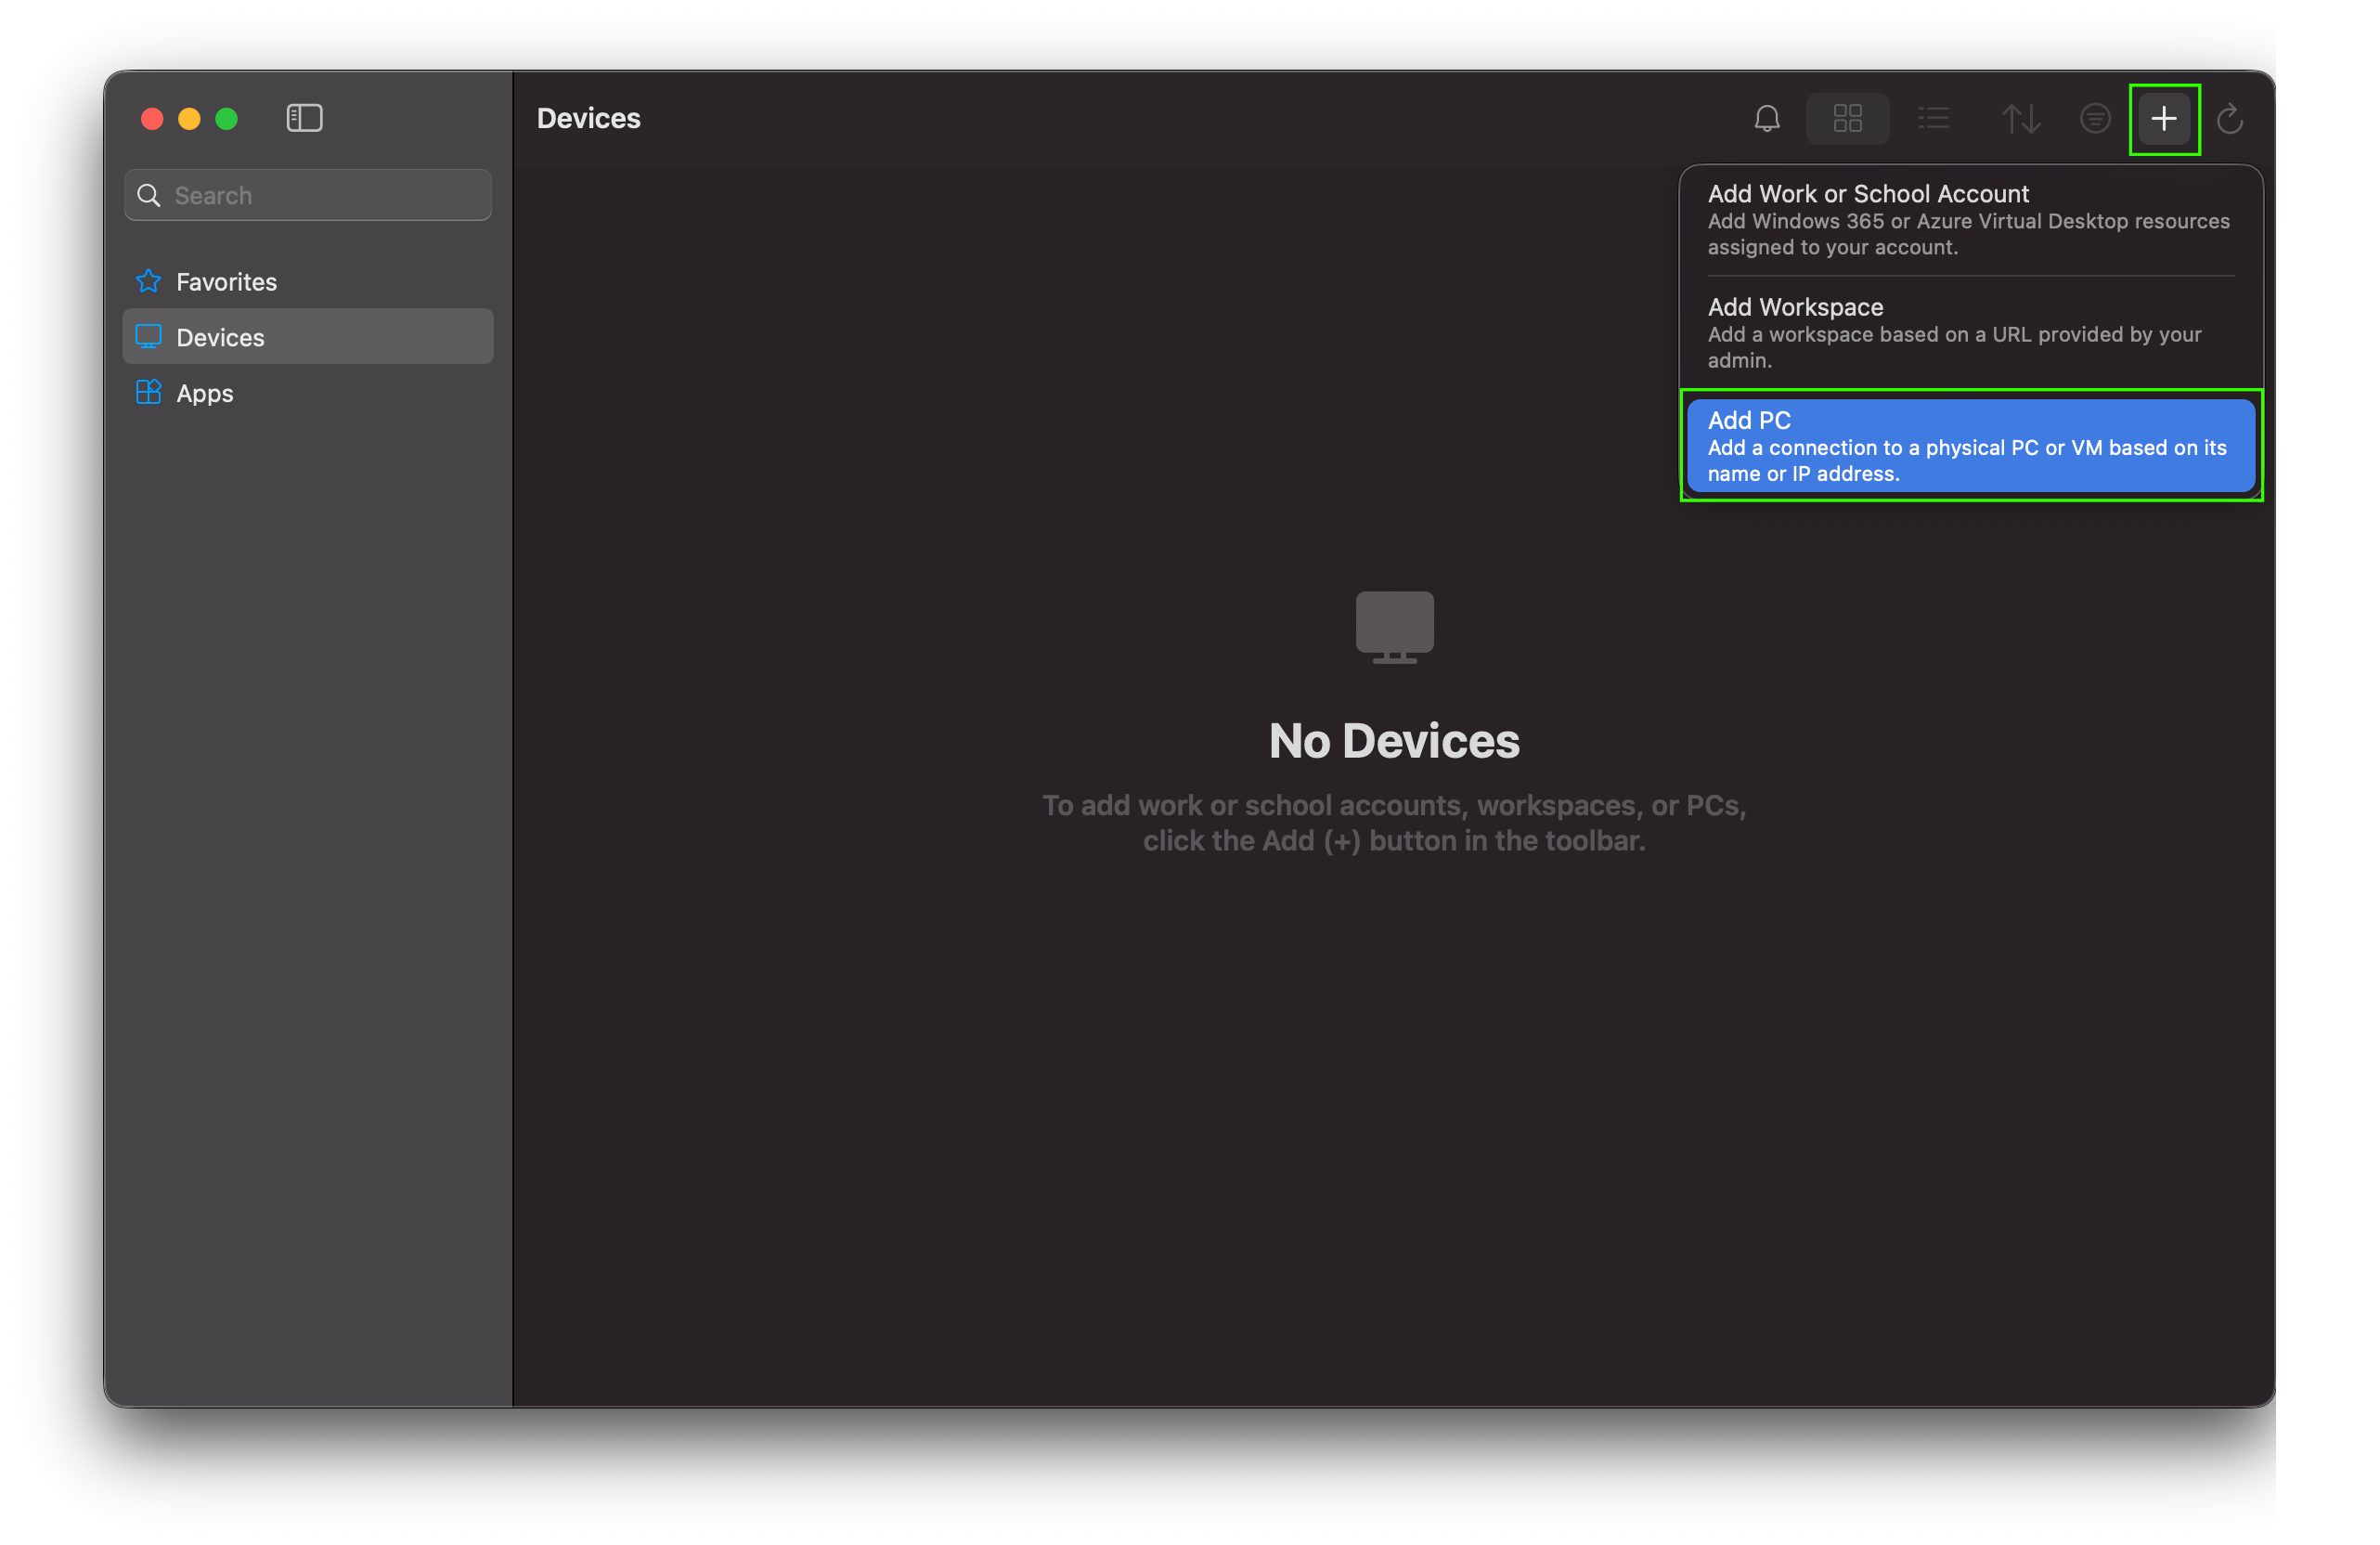Toggle the sidebar visibility icon
Image resolution: width=2380 pixels, height=1545 pixels.
pyautogui.click(x=304, y=118)
